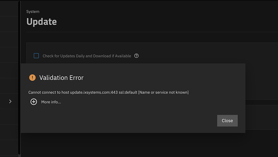Viewport: 278px width, 157px height.
Task: Enable Check for Updates Daily checkbox
Action: pyautogui.click(x=36, y=56)
